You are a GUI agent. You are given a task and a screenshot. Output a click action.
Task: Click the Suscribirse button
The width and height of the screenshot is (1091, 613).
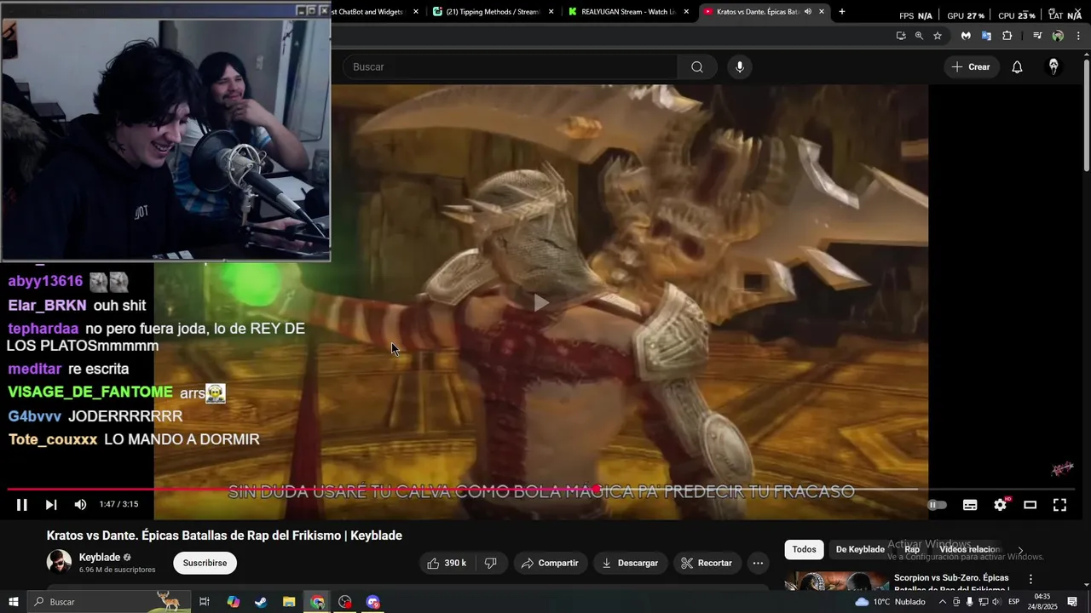tap(205, 563)
